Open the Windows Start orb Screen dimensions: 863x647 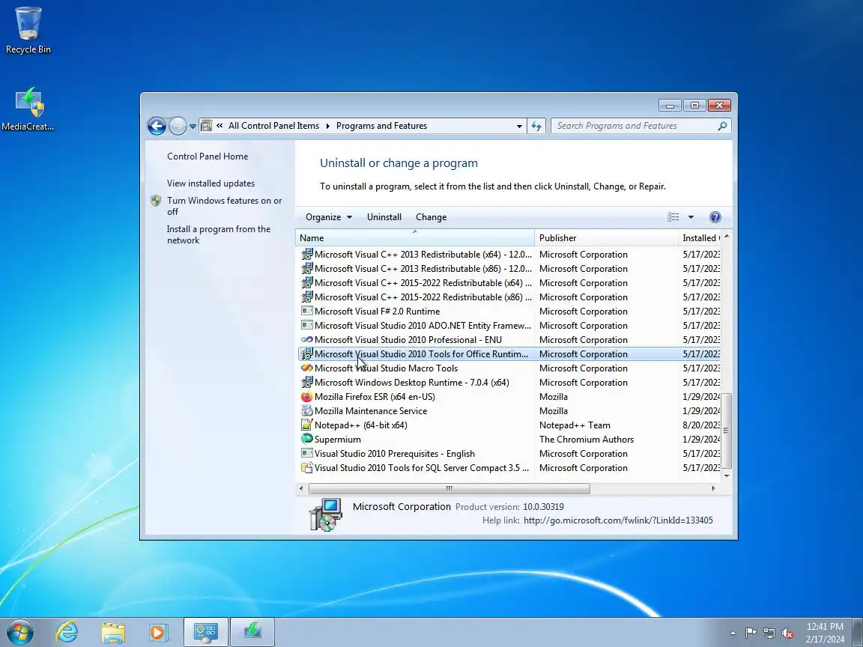coord(20,632)
